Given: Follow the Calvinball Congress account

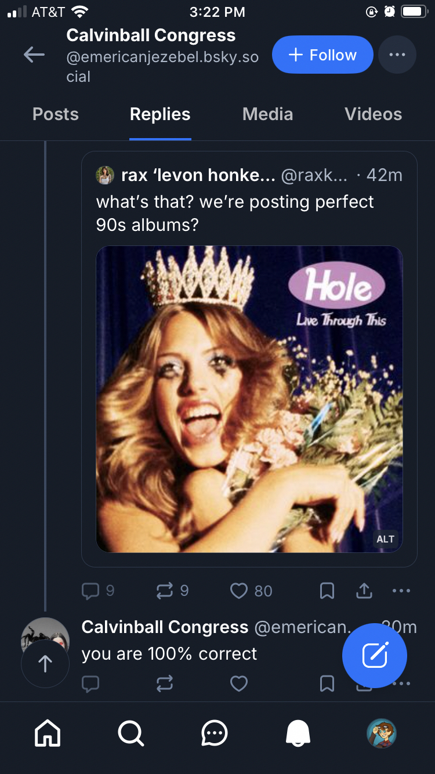Looking at the screenshot, I should pyautogui.click(x=322, y=55).
